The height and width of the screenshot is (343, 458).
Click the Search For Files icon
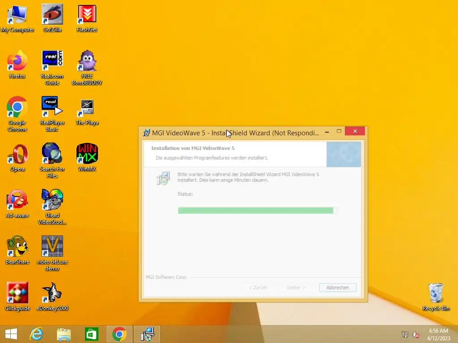click(52, 160)
